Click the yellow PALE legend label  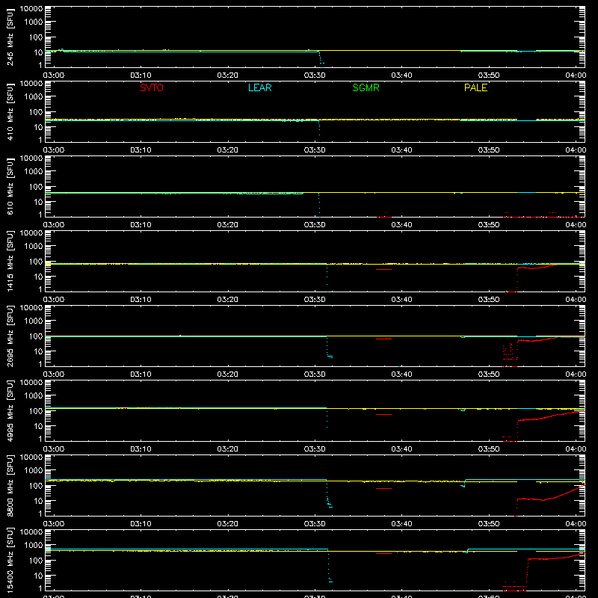(475, 87)
